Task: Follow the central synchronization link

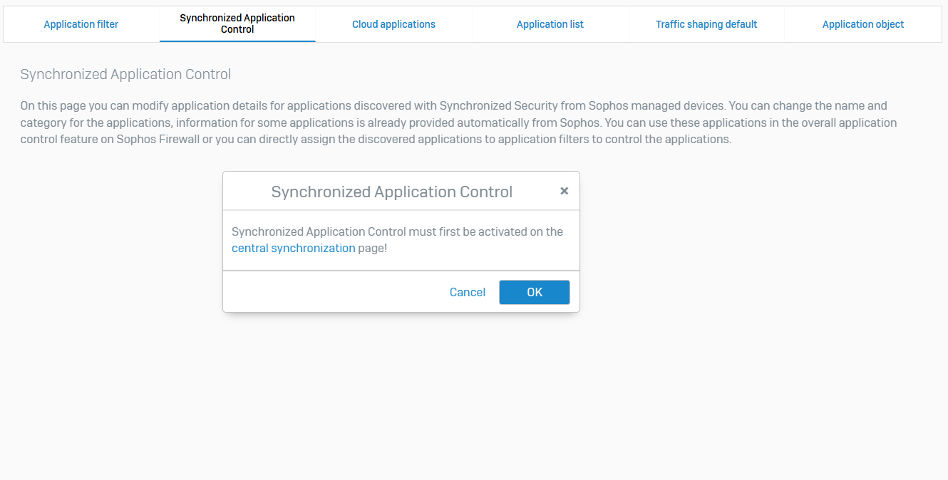Action: 293,249
